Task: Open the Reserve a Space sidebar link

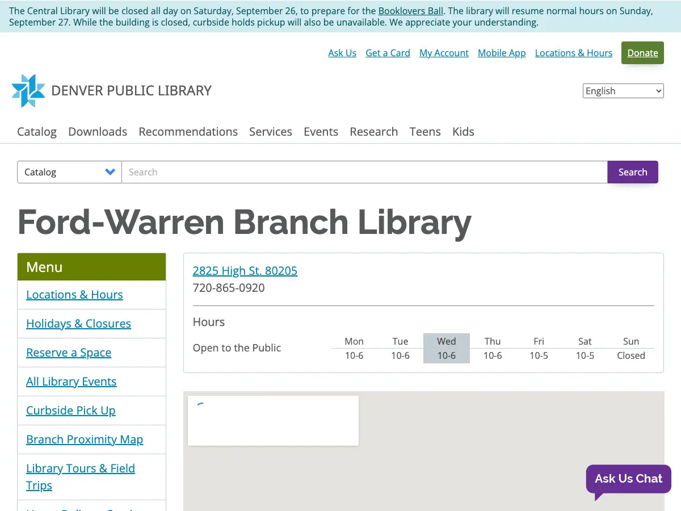Action: (69, 353)
